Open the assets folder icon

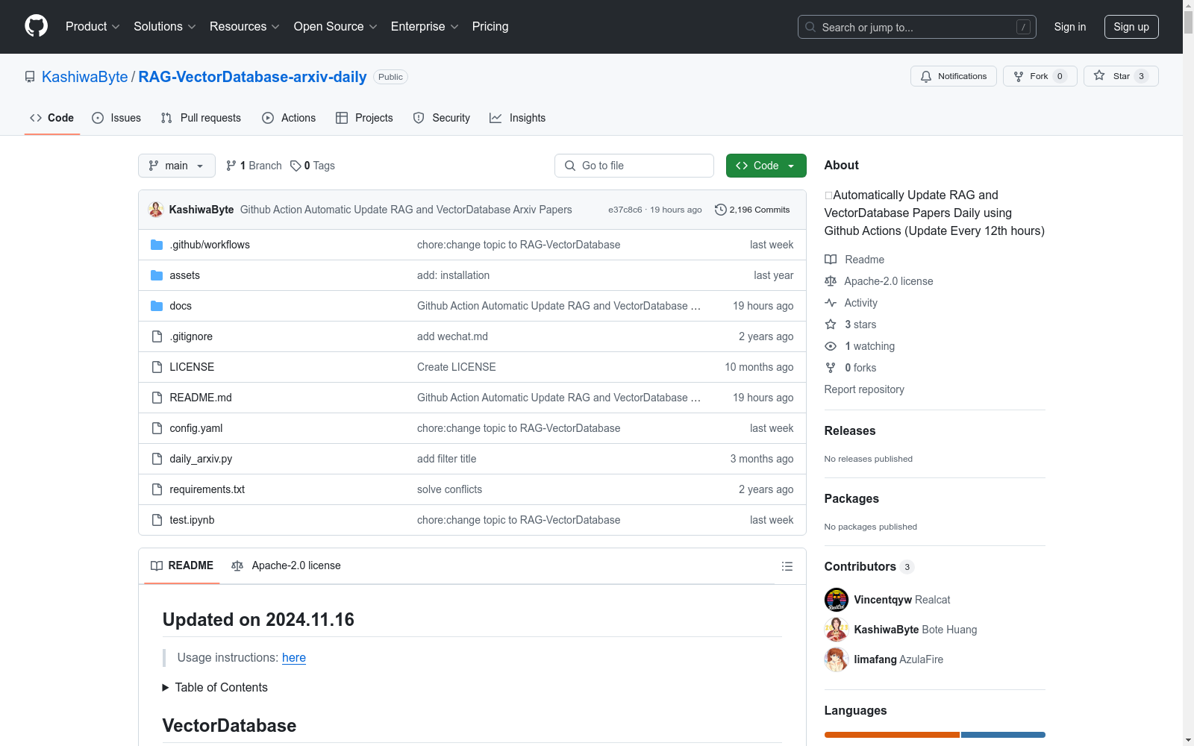pyautogui.click(x=157, y=275)
